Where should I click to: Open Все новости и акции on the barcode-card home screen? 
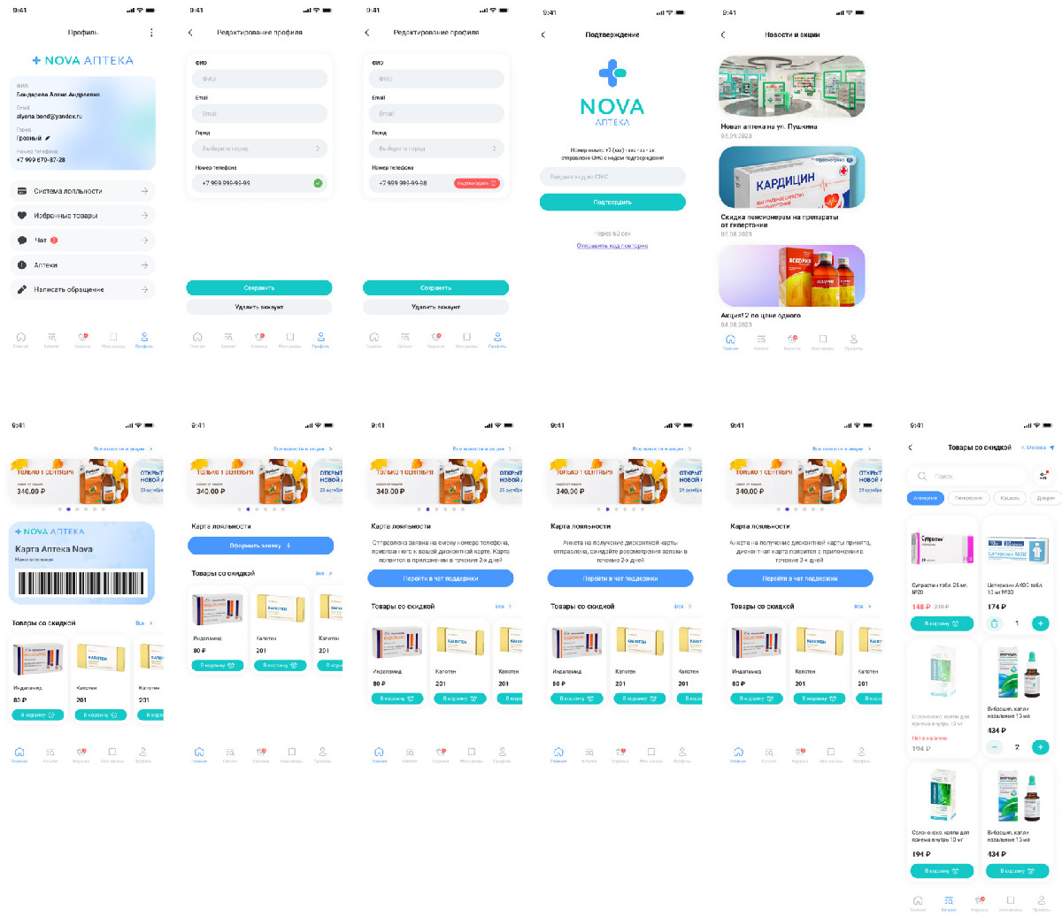coord(123,449)
